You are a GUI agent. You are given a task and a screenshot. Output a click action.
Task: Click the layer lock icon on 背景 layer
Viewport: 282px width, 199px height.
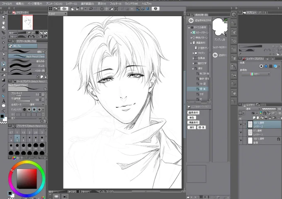pos(278,139)
